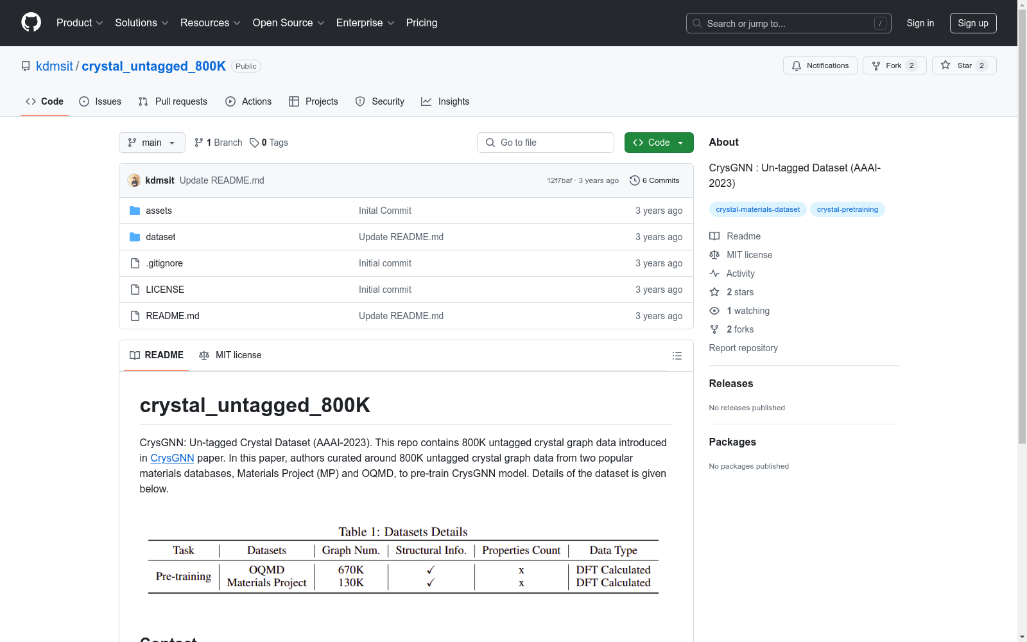The height and width of the screenshot is (642, 1027).
Task: Expand the Solutions menu
Action: pos(142,23)
